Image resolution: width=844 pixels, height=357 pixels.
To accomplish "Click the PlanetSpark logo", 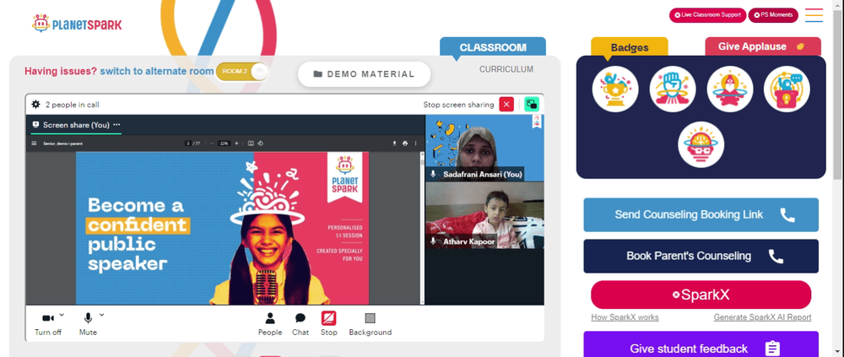I will pos(77,24).
